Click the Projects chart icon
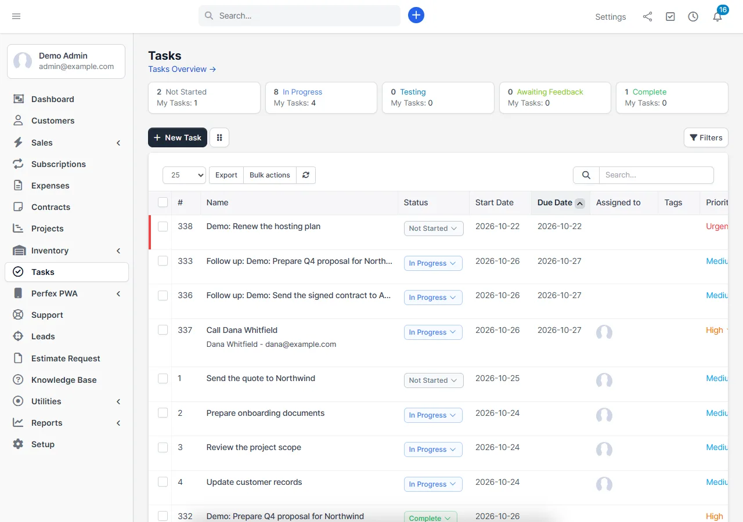Screen dimensions: 743x522 pyautogui.click(x=19, y=229)
